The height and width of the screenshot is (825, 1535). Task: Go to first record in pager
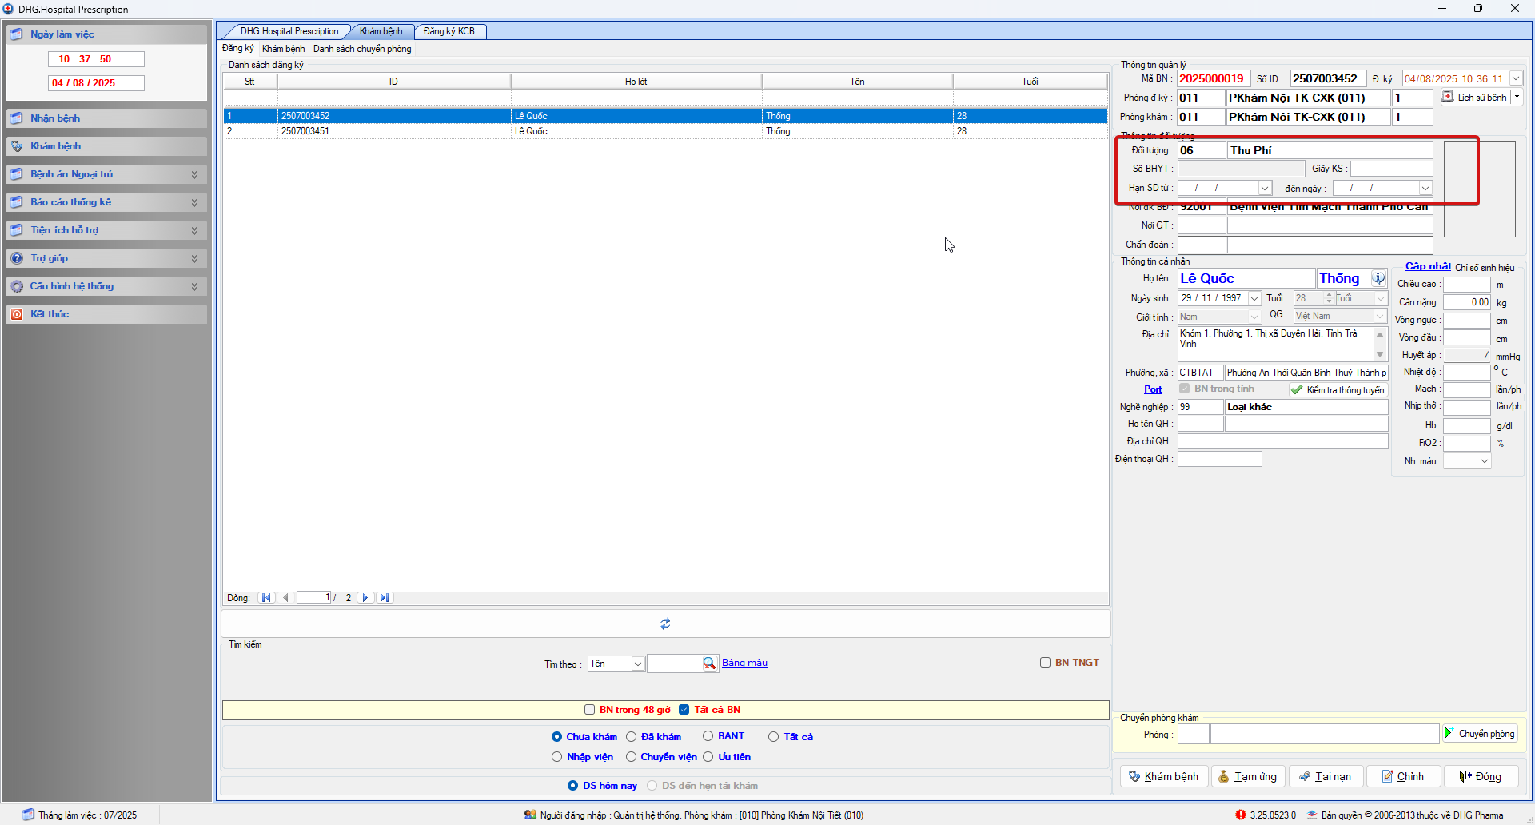pyautogui.click(x=266, y=598)
